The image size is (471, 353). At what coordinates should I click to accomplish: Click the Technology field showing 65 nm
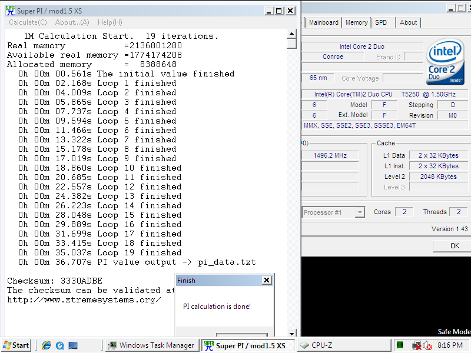(x=318, y=78)
